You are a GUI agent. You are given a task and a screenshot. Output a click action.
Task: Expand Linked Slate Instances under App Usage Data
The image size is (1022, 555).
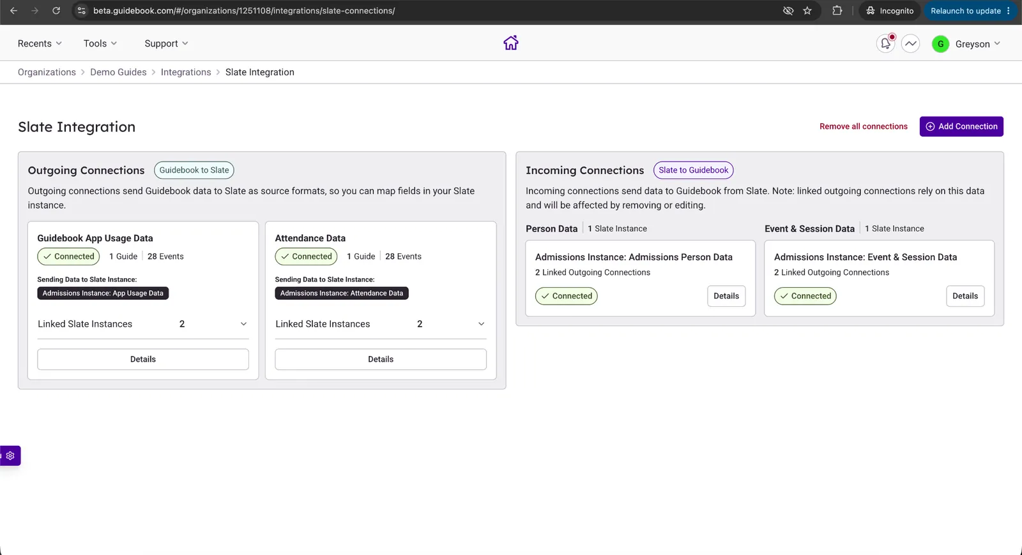143,324
